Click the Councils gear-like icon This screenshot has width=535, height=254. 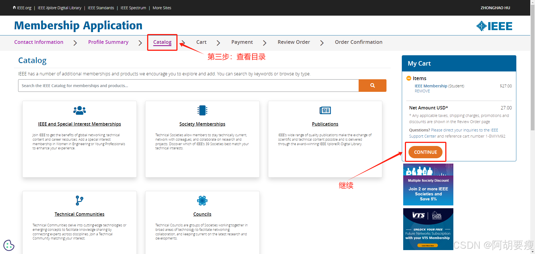tap(202, 201)
